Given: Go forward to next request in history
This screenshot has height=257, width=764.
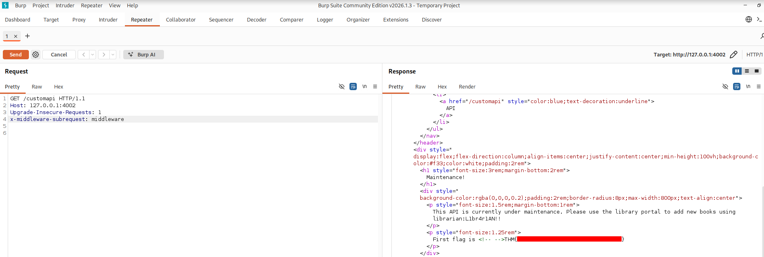Looking at the screenshot, I should pyautogui.click(x=104, y=54).
